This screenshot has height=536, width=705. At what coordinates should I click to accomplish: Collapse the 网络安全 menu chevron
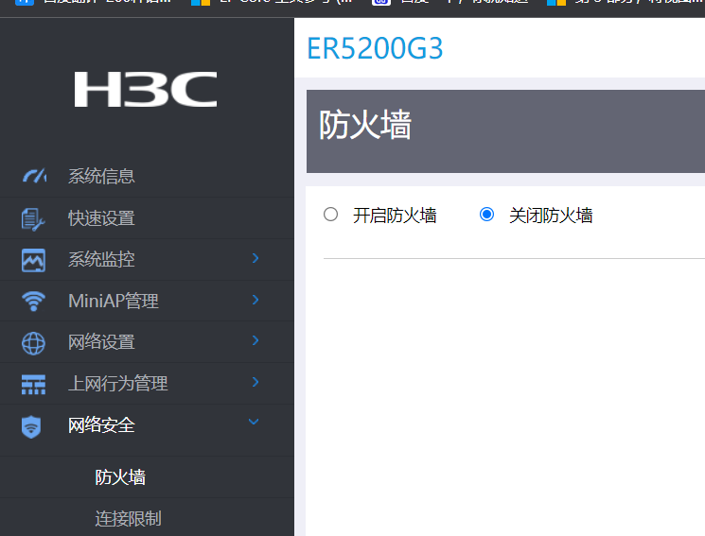pos(254,422)
